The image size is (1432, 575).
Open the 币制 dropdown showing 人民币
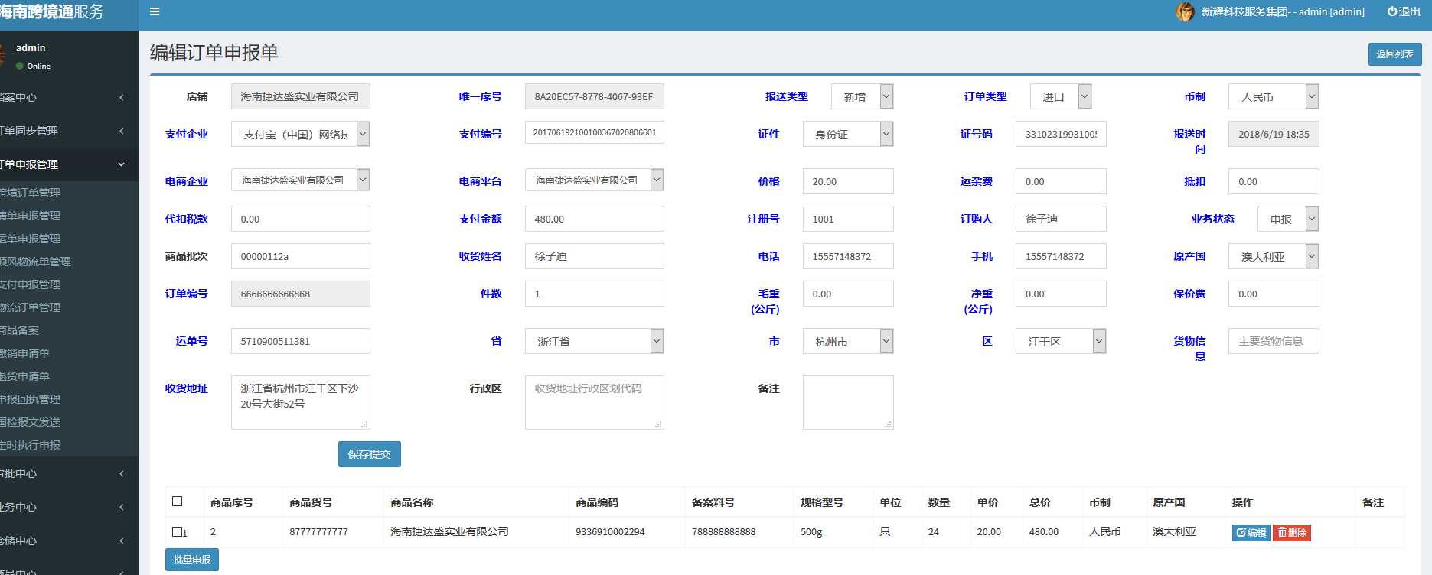tap(1274, 96)
